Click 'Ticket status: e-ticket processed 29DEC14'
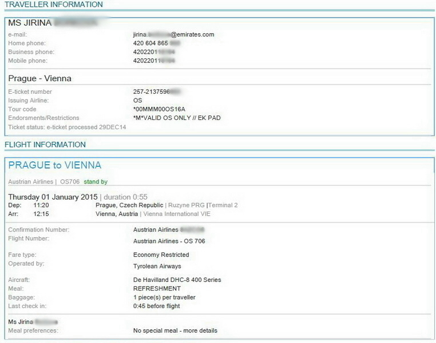 [x=67, y=127]
